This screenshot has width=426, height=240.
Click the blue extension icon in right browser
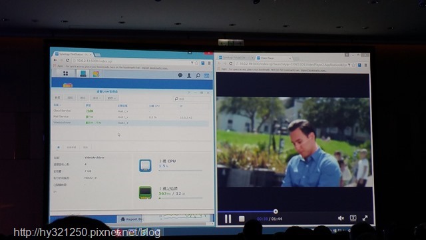359,65
